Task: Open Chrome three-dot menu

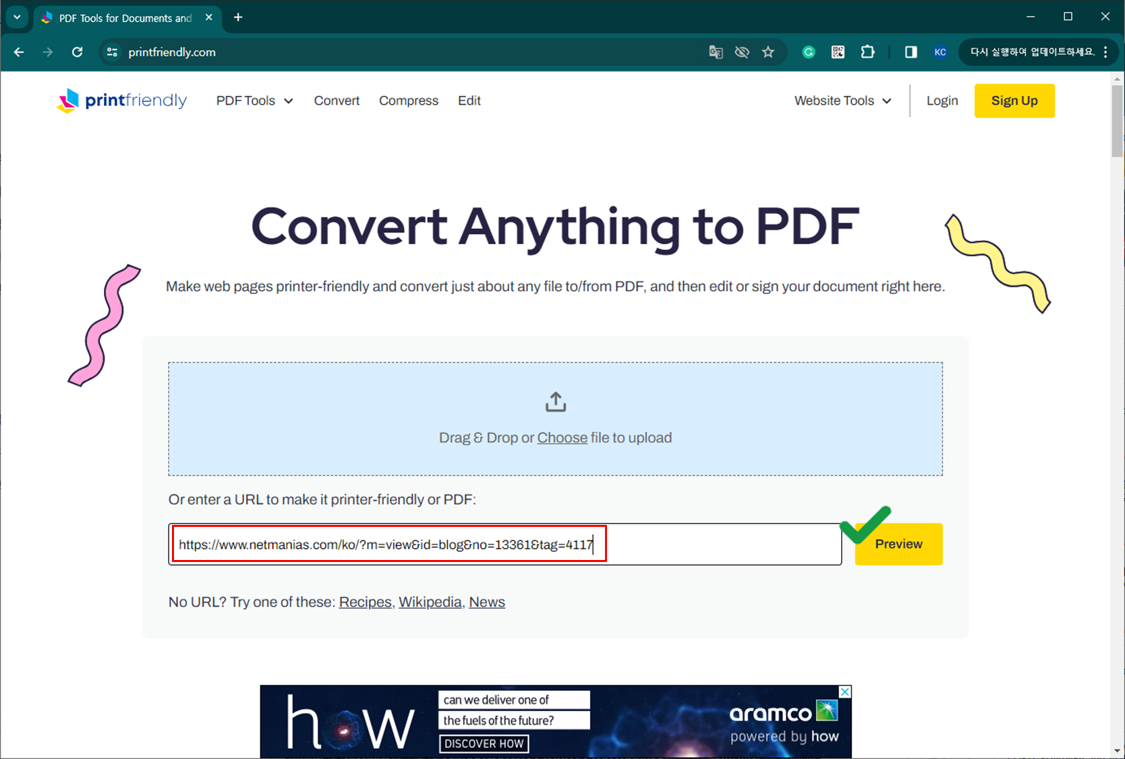Action: pos(1105,52)
